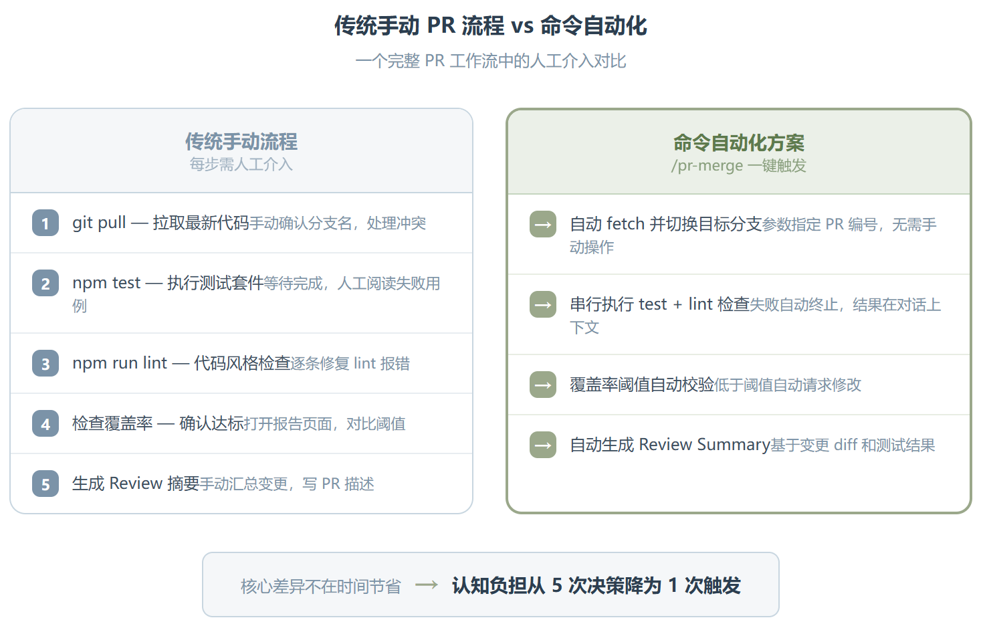Click note 手动汇总变更，写 PR 描述
This screenshot has width=983, height=626.
coord(287,484)
